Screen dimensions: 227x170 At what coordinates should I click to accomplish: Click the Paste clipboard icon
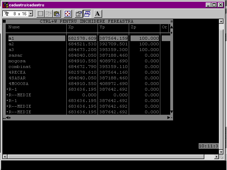coord(56,14)
